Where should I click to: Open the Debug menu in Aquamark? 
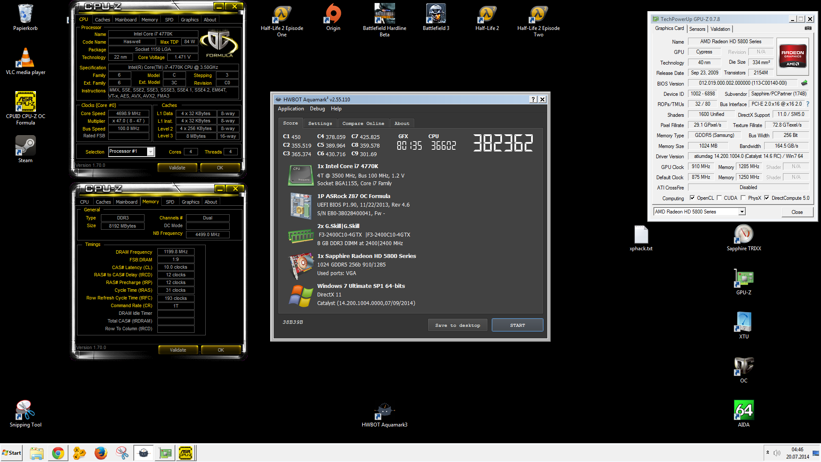tap(317, 109)
